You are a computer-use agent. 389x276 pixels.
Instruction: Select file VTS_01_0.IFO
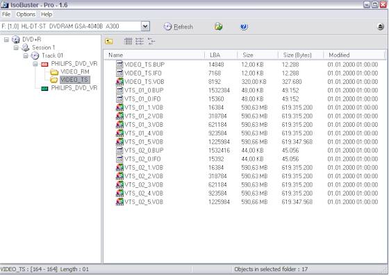click(x=142, y=99)
